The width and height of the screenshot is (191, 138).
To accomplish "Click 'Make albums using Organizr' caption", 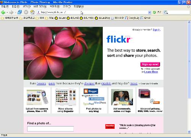I will pyautogui.click(x=65, y=110).
